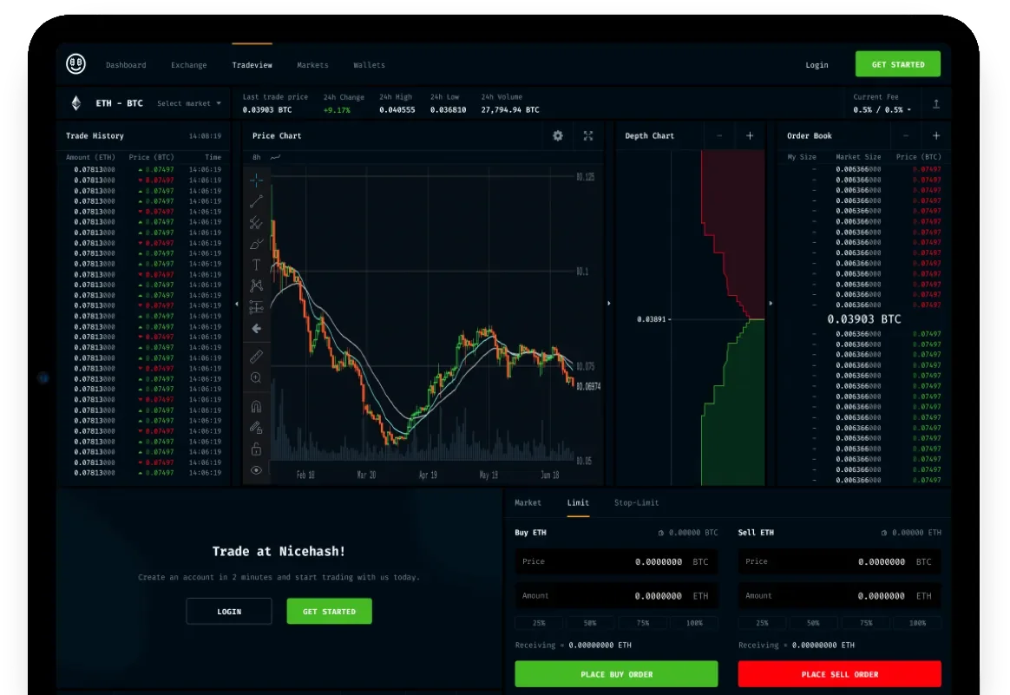The height and width of the screenshot is (695, 1010).
Task: Click the Place Buy Order button
Action: 616,673
